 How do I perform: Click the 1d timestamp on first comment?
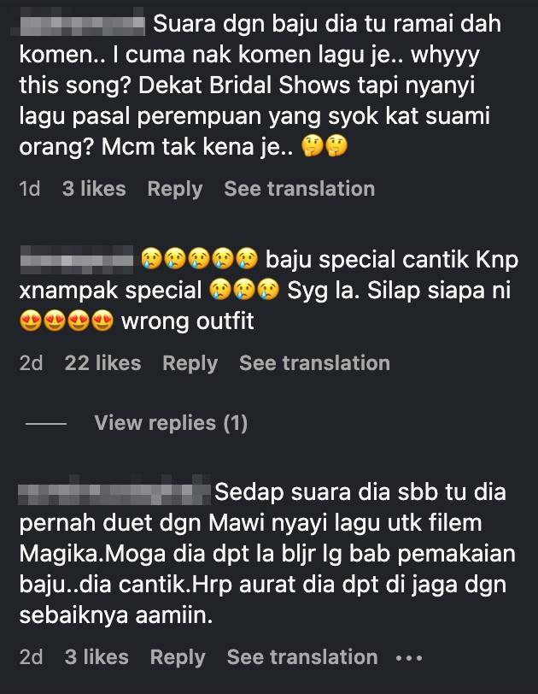(30, 189)
